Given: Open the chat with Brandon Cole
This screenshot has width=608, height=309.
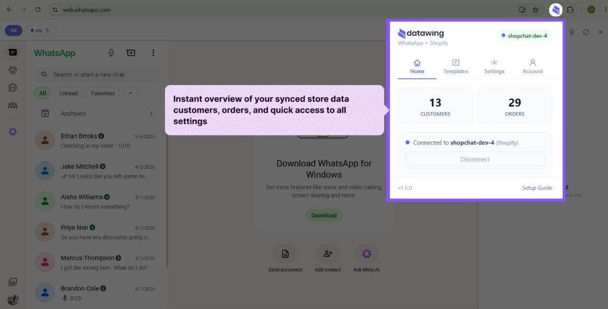Looking at the screenshot, I should pos(97,293).
